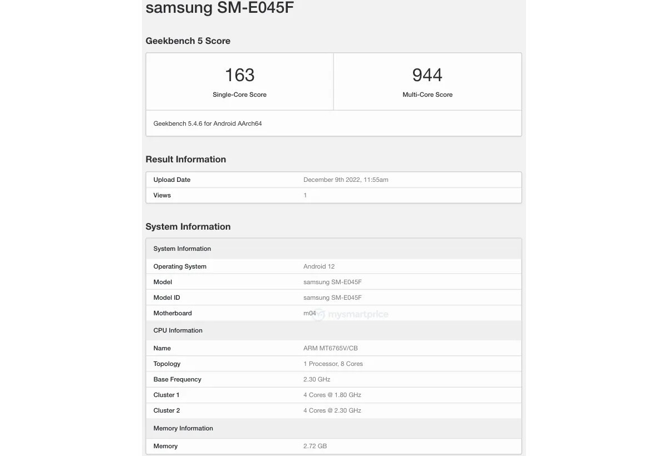Select the Upload Date value December 9th 2022
The width and height of the screenshot is (668, 456).
coord(346,180)
